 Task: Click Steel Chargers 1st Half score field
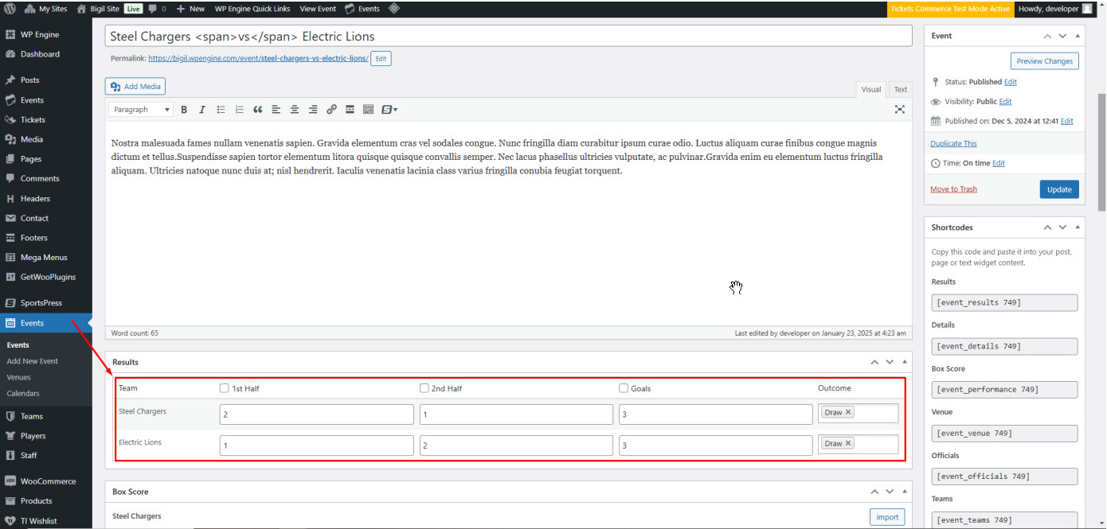pos(317,414)
